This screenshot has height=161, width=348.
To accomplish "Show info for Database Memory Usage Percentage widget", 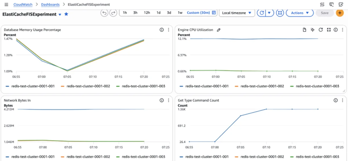I will click(x=162, y=30).
